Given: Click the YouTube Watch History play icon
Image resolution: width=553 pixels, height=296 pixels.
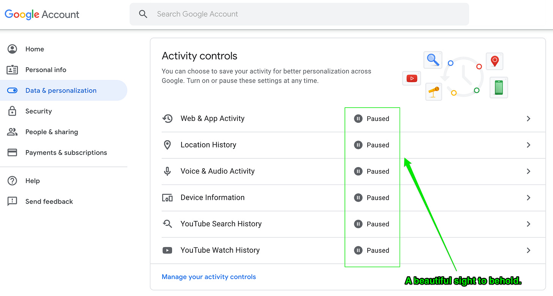Looking at the screenshot, I should (x=167, y=250).
